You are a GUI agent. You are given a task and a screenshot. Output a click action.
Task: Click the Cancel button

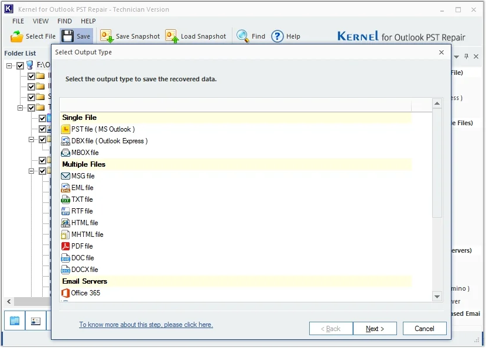tap(425, 329)
